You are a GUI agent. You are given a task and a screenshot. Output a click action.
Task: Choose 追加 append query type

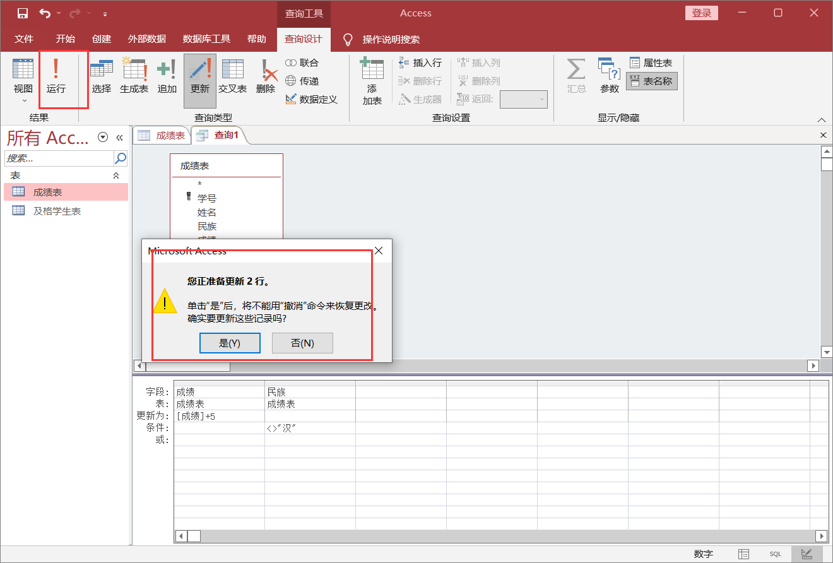(x=167, y=76)
